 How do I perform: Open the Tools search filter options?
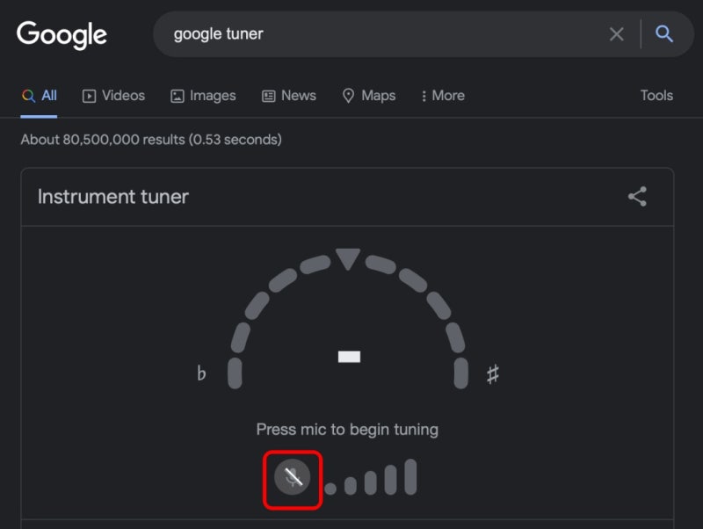(x=656, y=96)
